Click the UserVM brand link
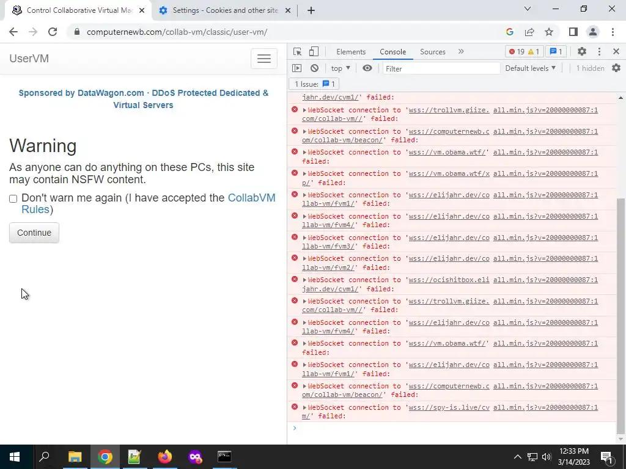The width and height of the screenshot is (626, 469). point(29,58)
